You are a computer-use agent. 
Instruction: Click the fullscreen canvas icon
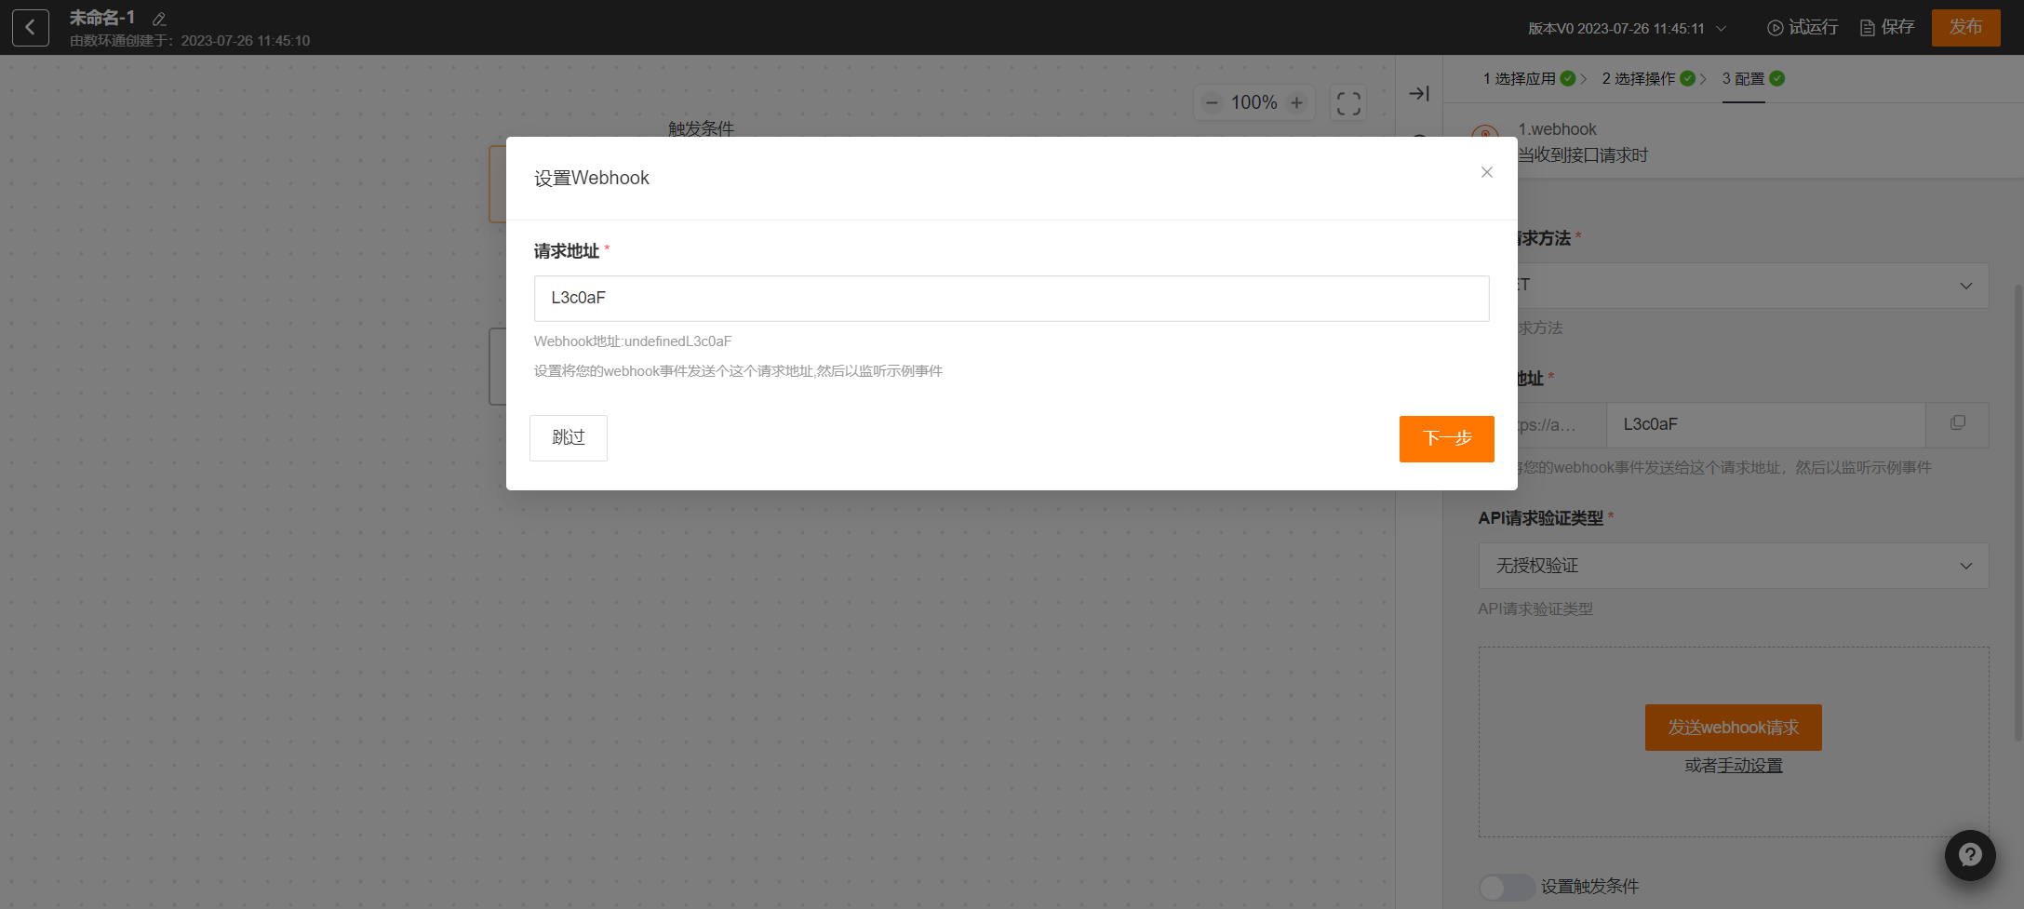pos(1348,103)
